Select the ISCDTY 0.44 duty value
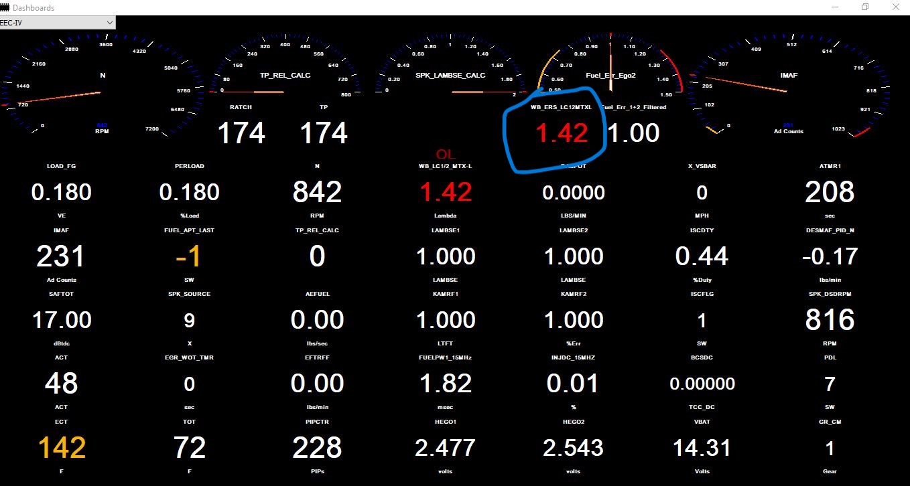 [702, 256]
